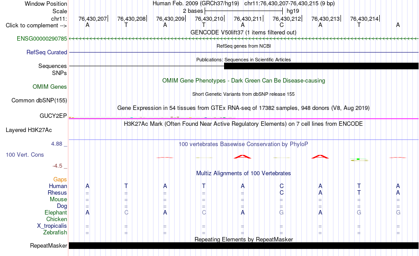Click the black RepeatMasker element bar
This screenshot has height=256, width=419.
coord(243,245)
